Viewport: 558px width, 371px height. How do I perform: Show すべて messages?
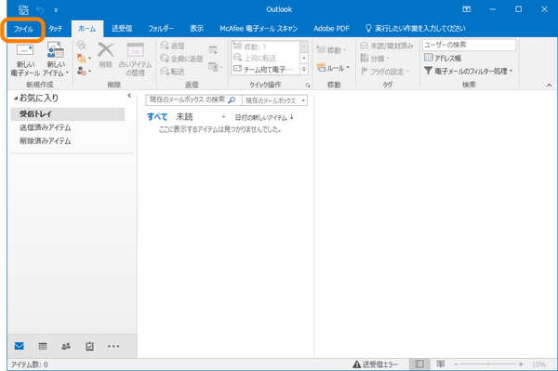click(x=157, y=116)
